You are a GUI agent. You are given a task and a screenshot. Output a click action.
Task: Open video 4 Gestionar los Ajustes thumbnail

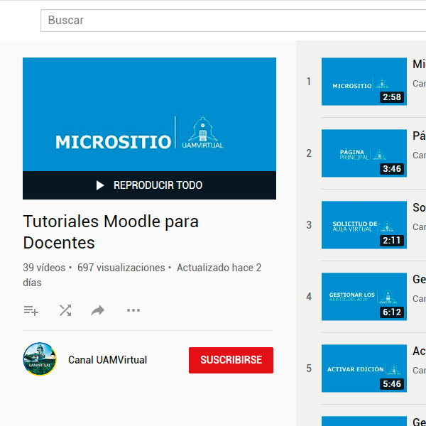[x=364, y=297]
